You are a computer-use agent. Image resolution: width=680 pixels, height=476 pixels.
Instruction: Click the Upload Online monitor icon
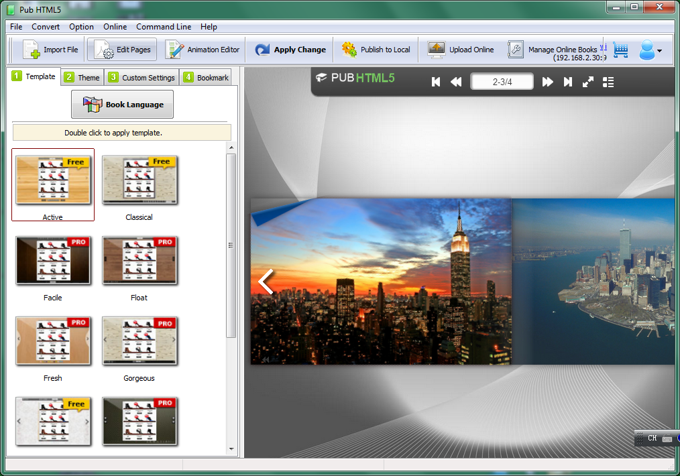coord(437,50)
